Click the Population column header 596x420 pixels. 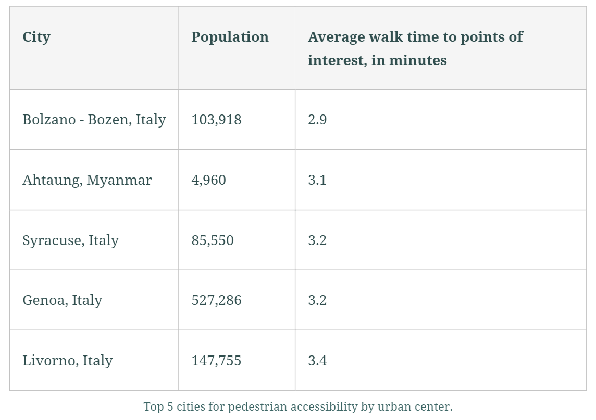(x=230, y=37)
